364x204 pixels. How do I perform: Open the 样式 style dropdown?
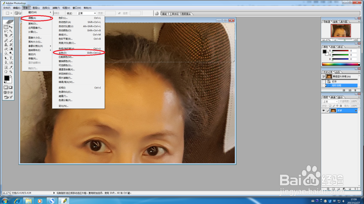pyautogui.click(x=87, y=13)
